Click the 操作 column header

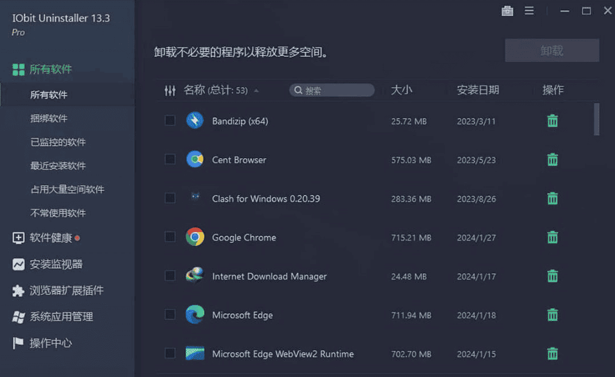point(553,90)
